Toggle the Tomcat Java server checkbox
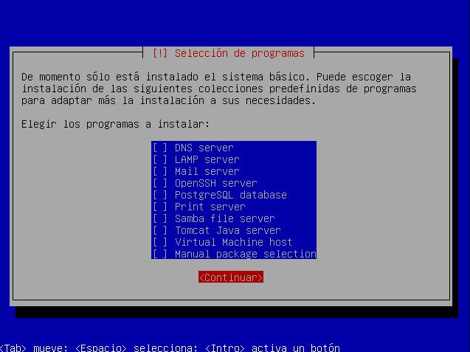 click(x=160, y=230)
